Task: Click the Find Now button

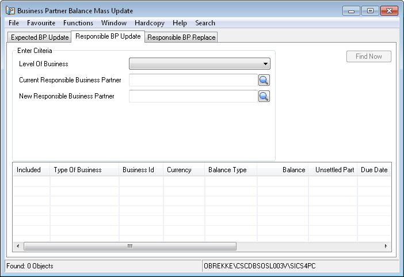Action: pos(369,56)
